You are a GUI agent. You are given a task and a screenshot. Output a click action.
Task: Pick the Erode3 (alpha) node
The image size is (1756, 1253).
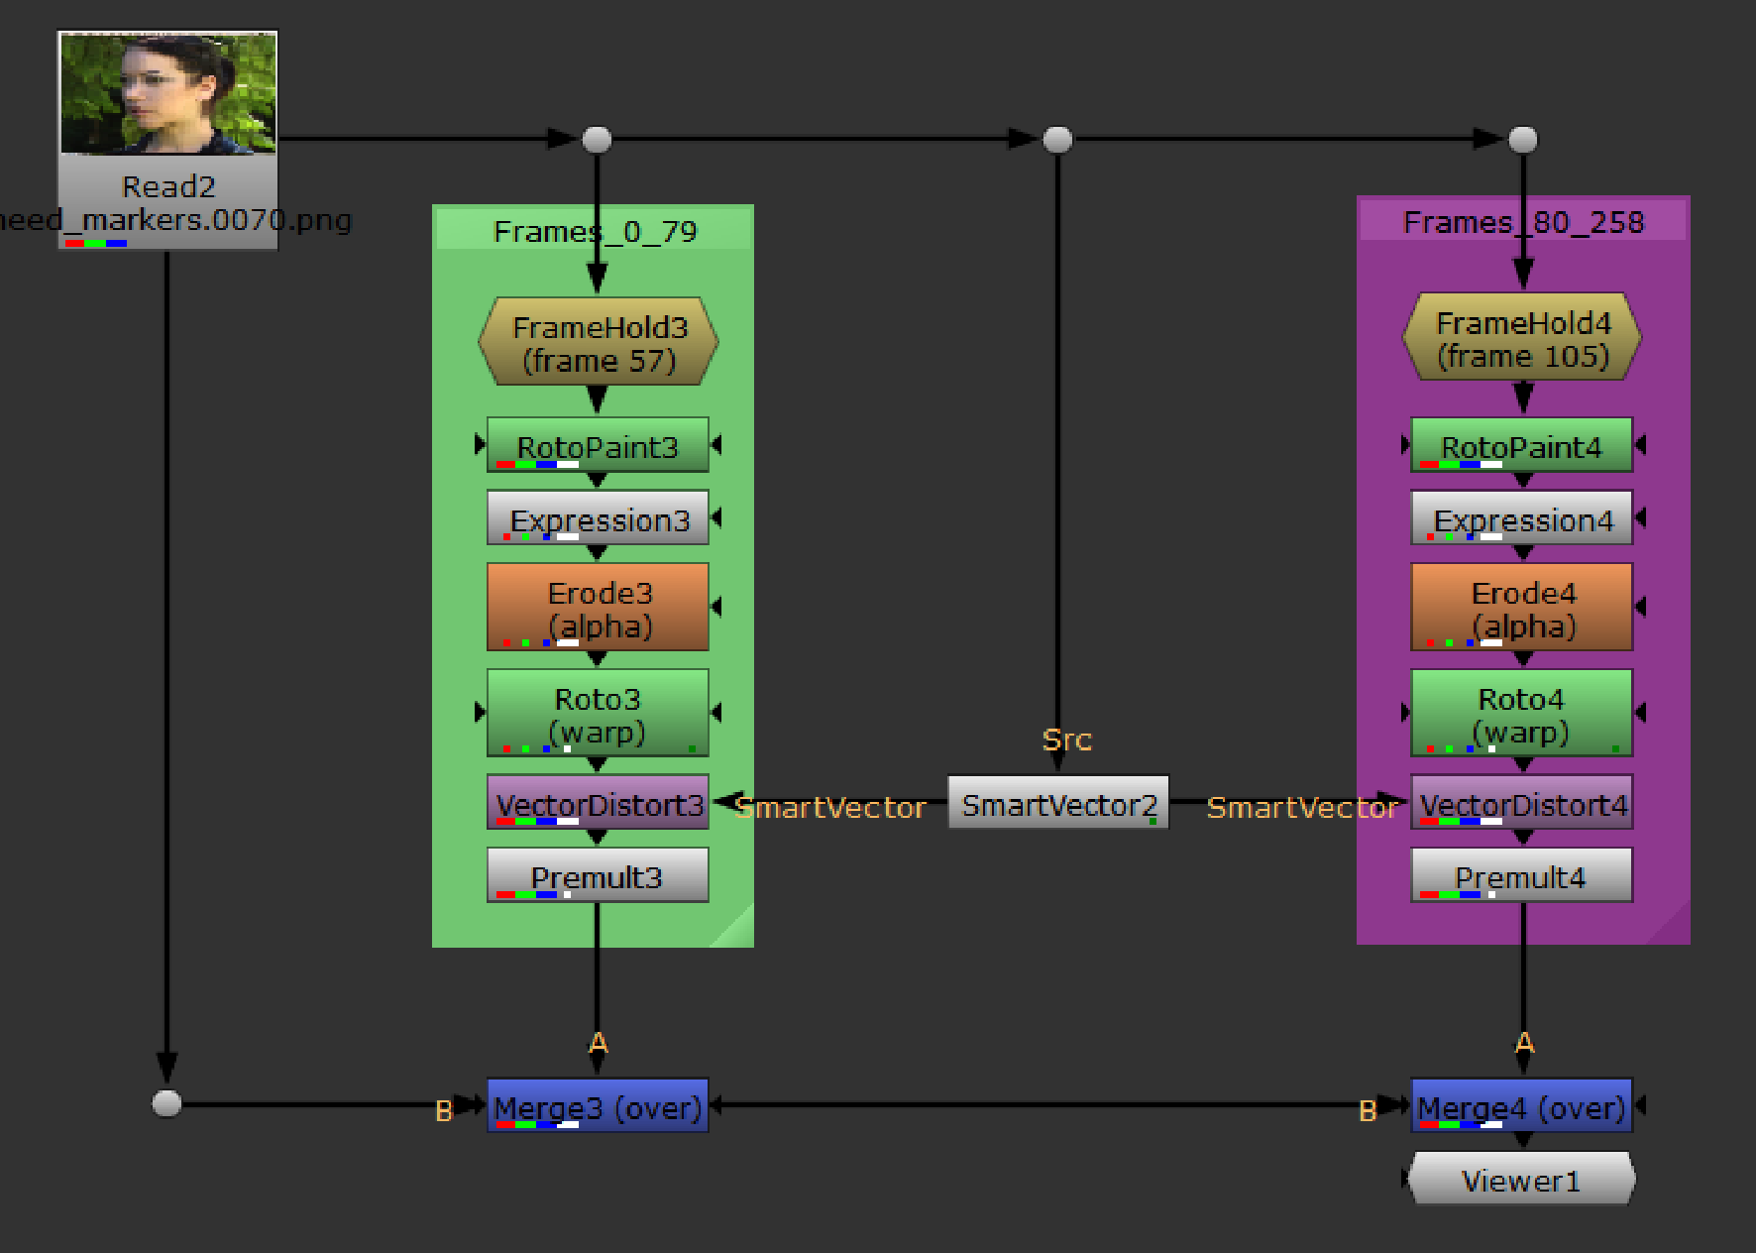coord(598,607)
